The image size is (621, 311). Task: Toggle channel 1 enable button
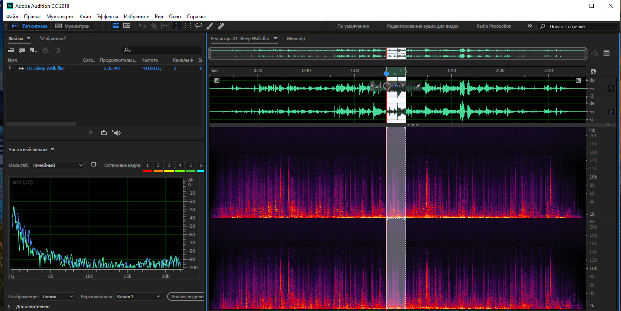click(x=611, y=89)
